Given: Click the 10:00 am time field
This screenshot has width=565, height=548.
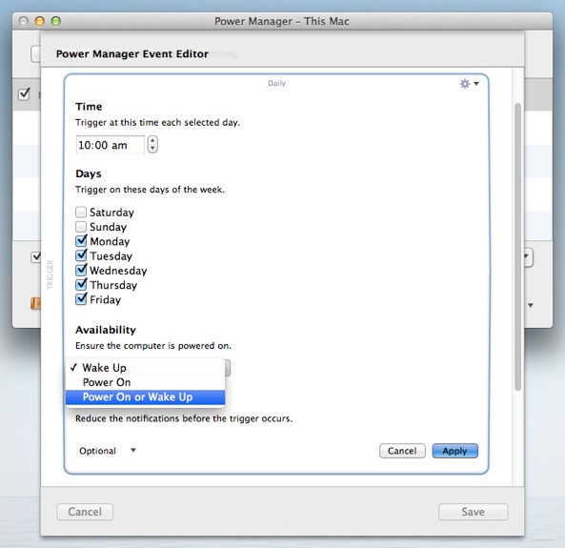Looking at the screenshot, I should click(x=111, y=145).
